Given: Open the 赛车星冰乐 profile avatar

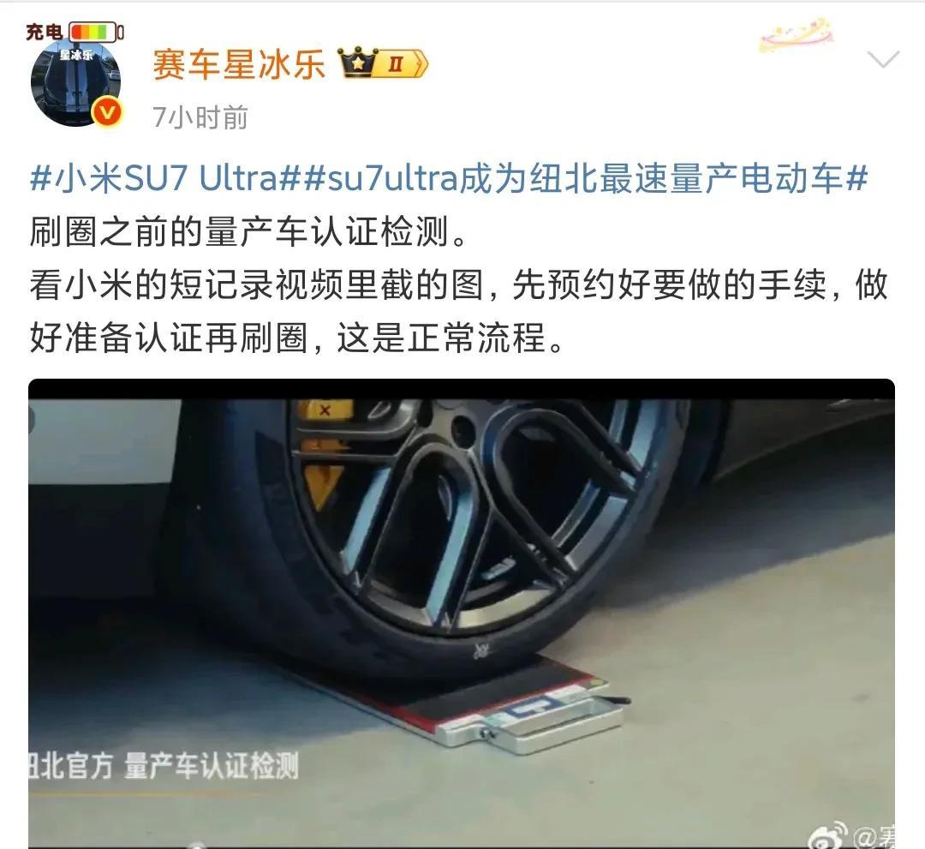Looking at the screenshot, I should (75, 82).
